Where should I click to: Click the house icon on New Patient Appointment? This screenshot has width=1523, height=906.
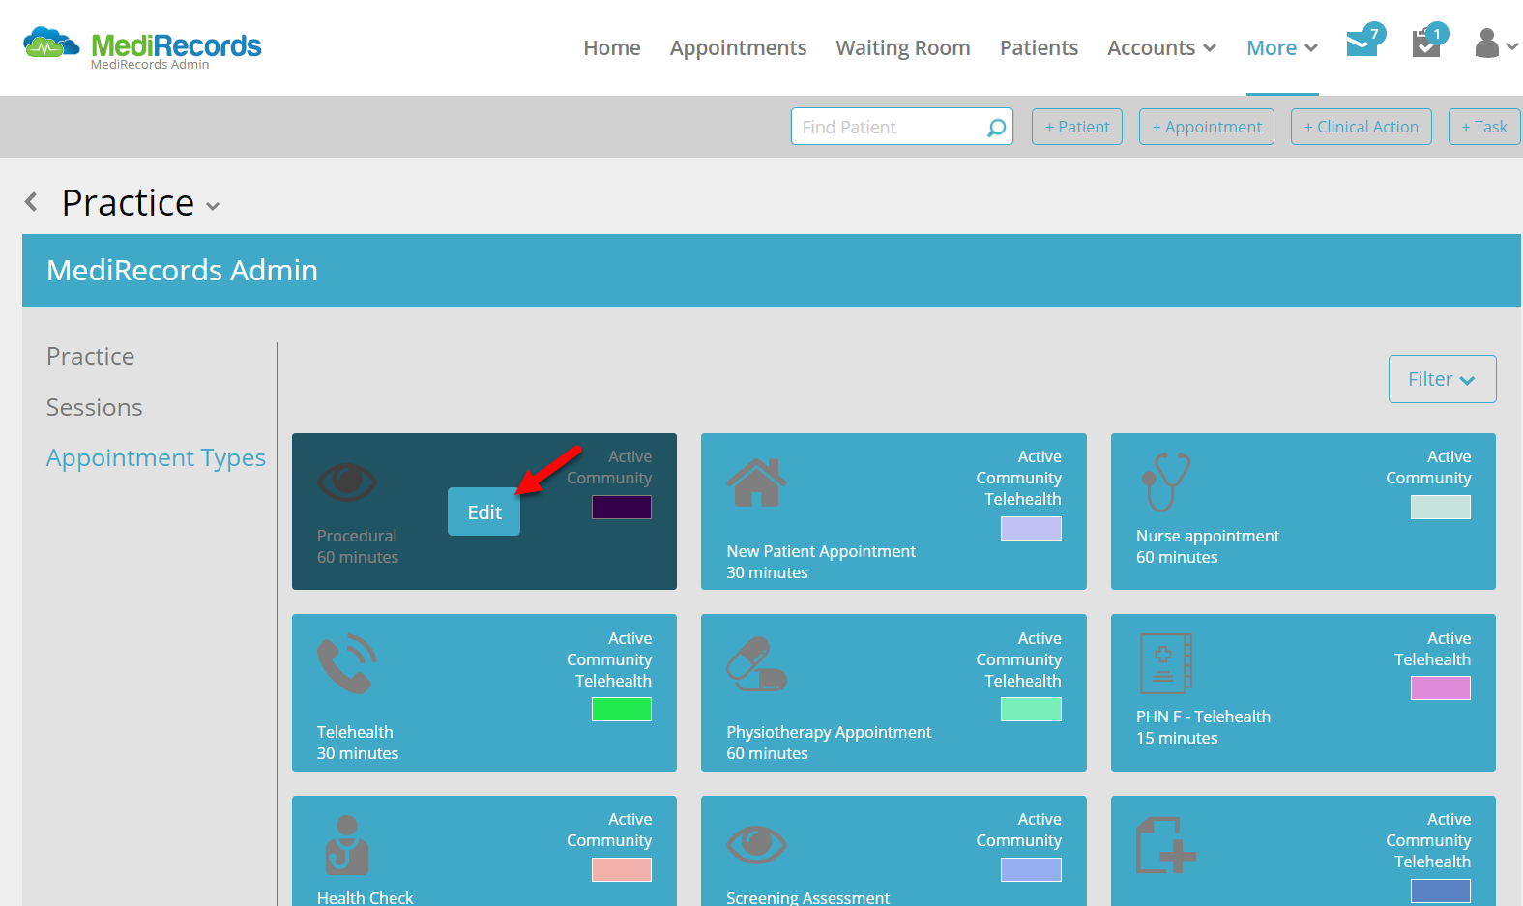click(x=756, y=482)
